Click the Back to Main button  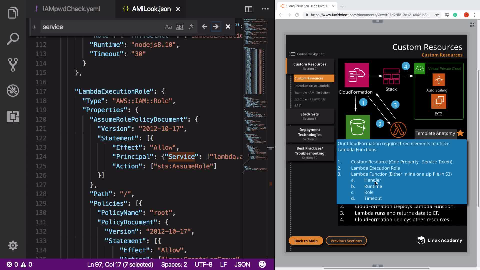click(306, 241)
